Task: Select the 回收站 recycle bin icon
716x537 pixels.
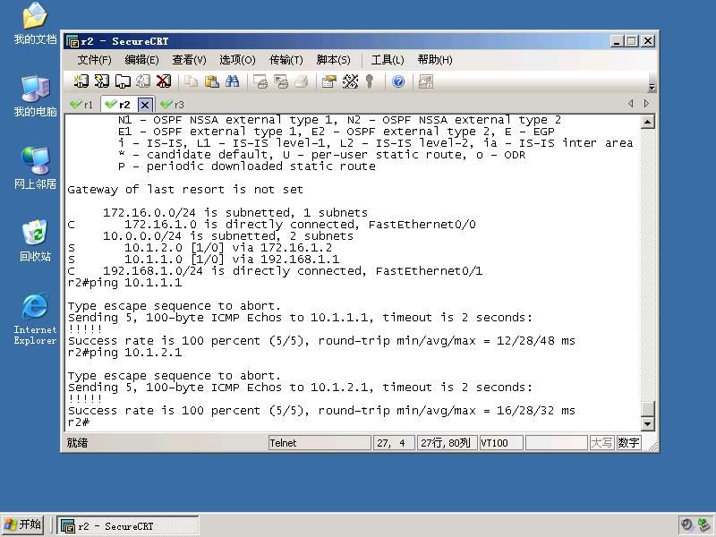Action: tap(35, 241)
